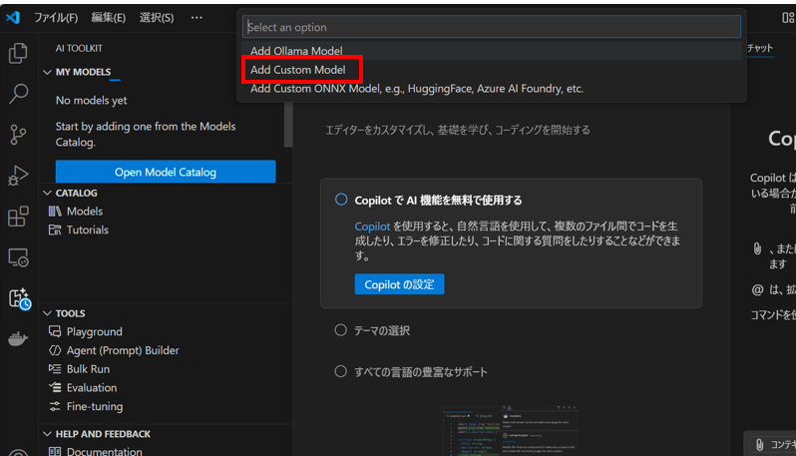Image resolution: width=796 pixels, height=456 pixels.
Task: Open Documentation under Help and Feedback
Action: click(x=104, y=451)
